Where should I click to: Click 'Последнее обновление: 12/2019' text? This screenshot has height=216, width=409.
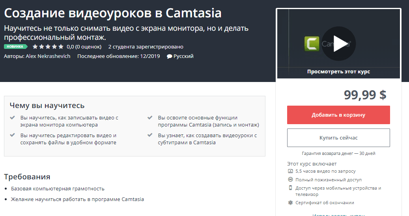pyautogui.click(x=118, y=56)
